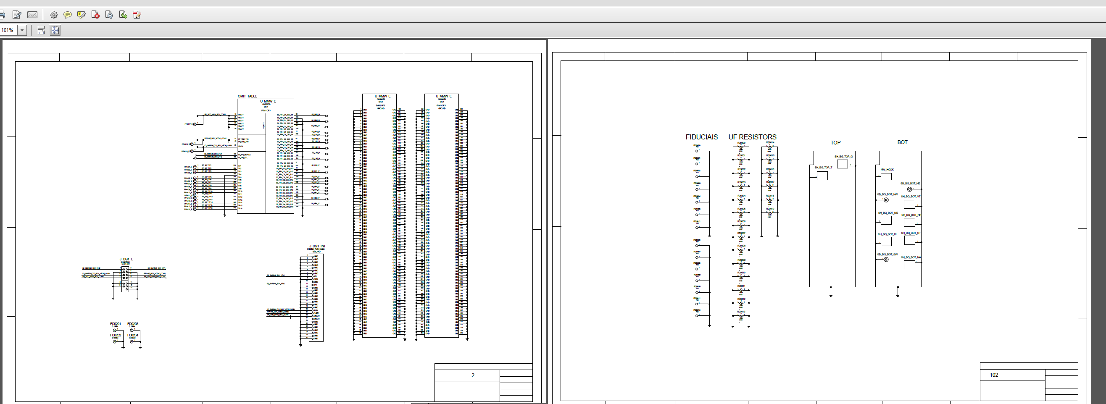
Task: Click the extract page green arrow icon
Action: point(123,15)
